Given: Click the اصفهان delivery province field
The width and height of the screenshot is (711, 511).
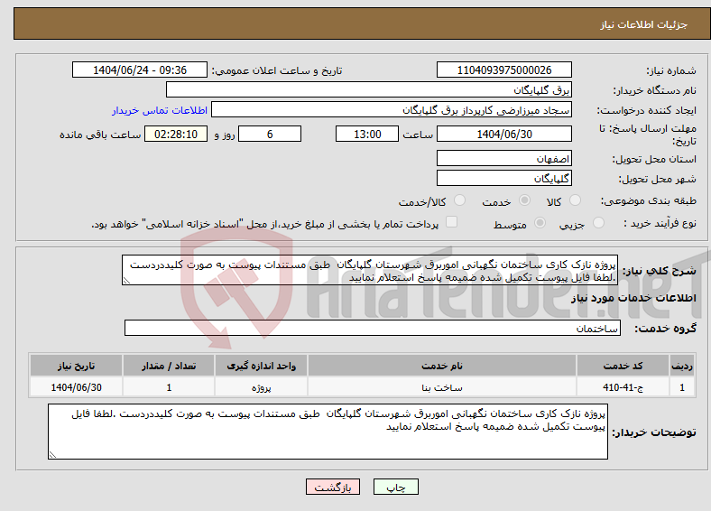Looking at the screenshot, I should coord(504,158).
